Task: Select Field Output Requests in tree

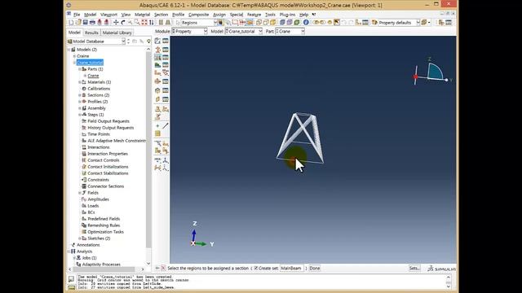Action: [108, 121]
